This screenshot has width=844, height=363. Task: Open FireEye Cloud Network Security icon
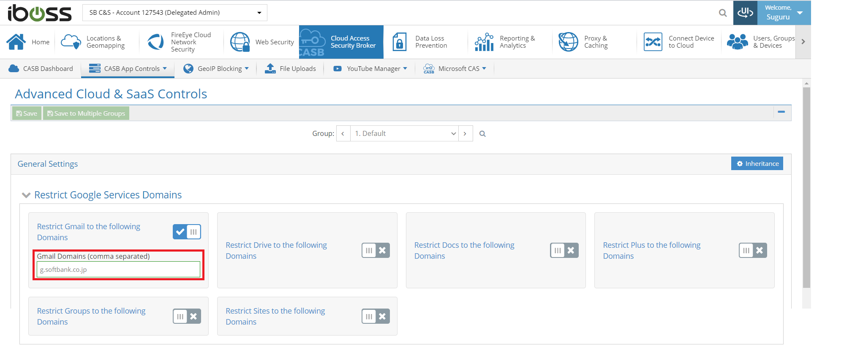point(155,42)
